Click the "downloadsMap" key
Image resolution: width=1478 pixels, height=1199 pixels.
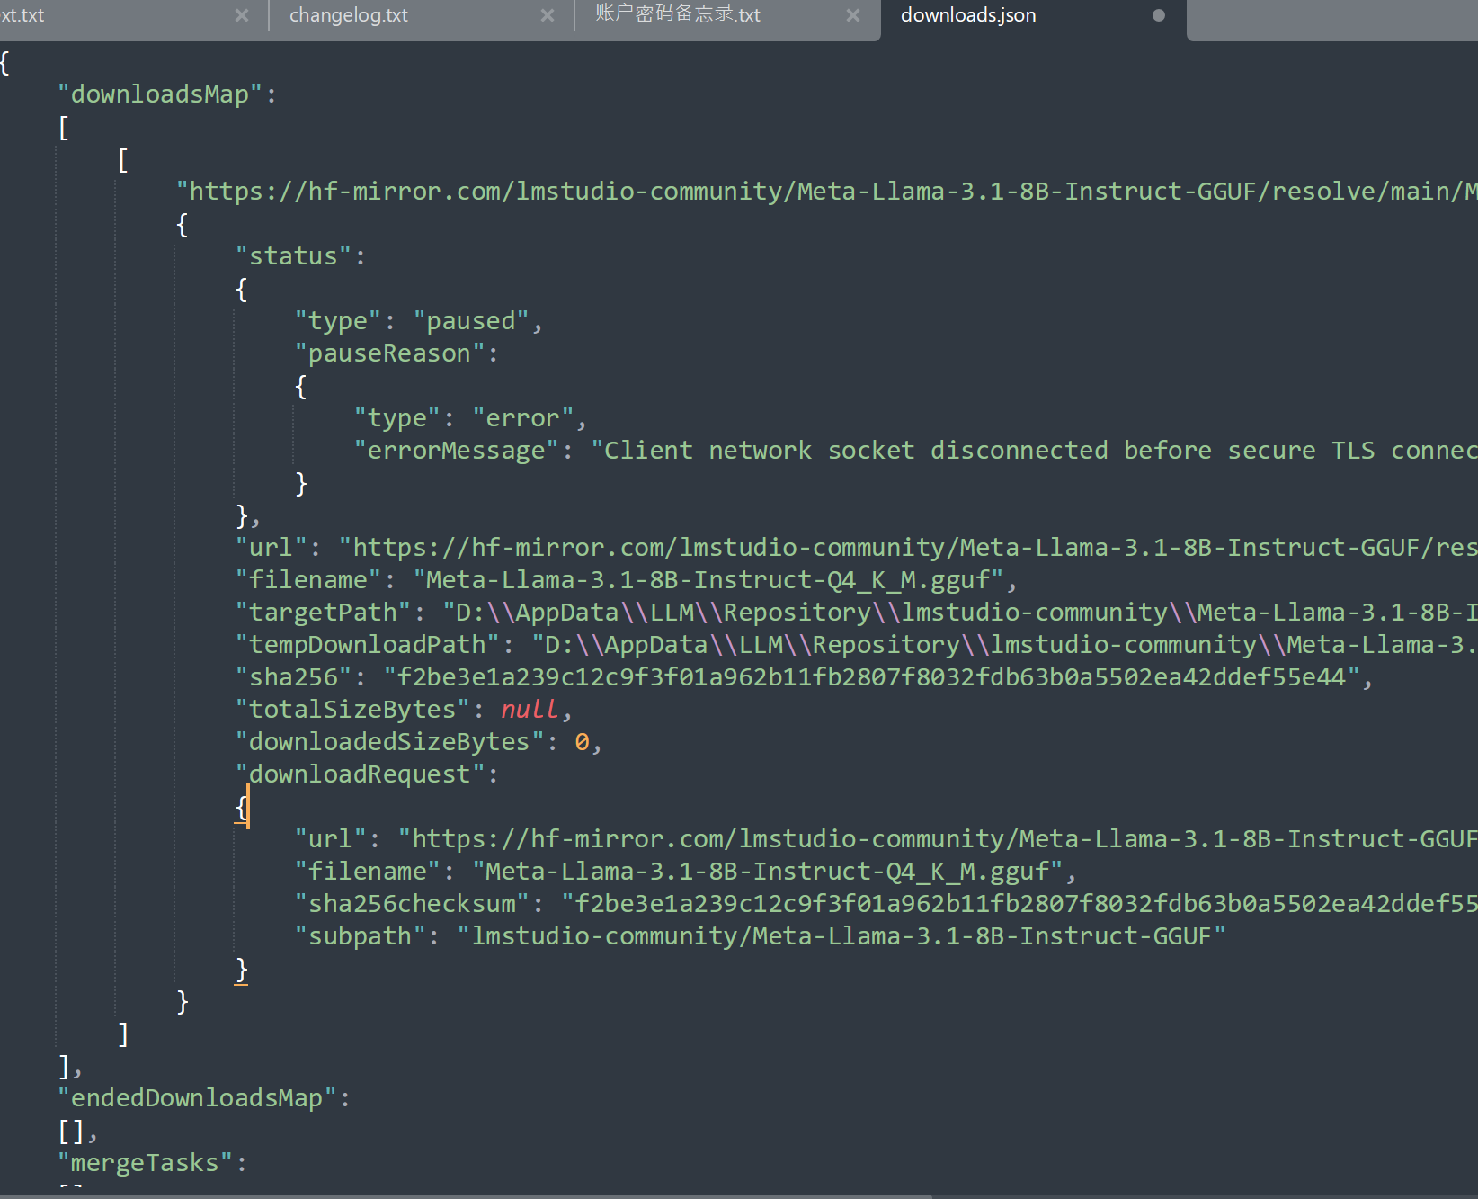160,94
